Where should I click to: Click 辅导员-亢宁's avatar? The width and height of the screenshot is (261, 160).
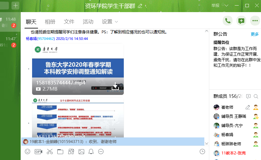click(x=216, y=126)
